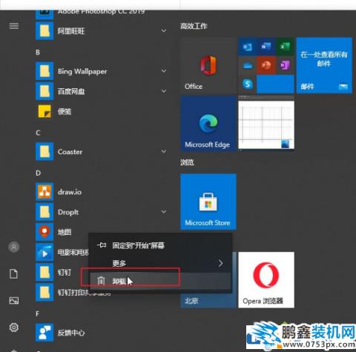356x352 pixels.
Task: Click the letter B section header
Action: click(38, 53)
